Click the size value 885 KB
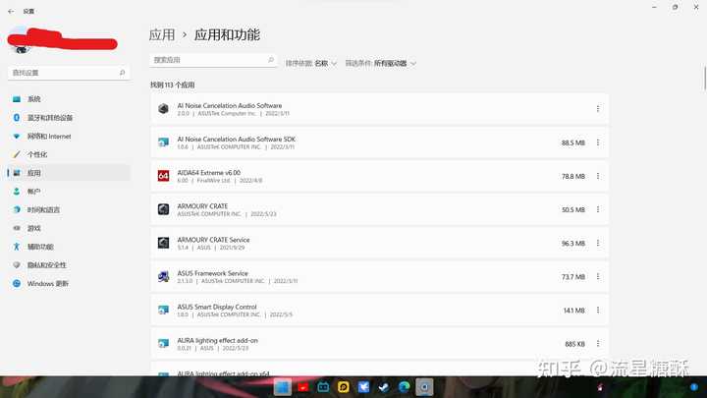The height and width of the screenshot is (398, 707). (574, 344)
